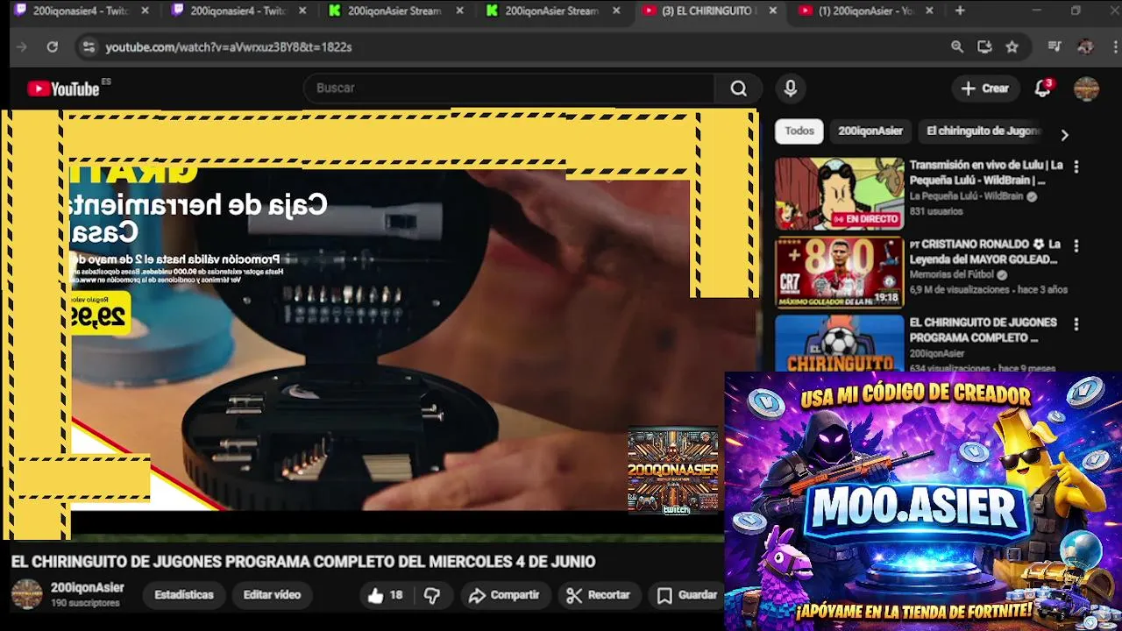Open title EL CHIRINGUITO DE JUGONES PROGRAMA COMPLETO in sidebar
This screenshot has width=1122, height=631.
point(983,330)
